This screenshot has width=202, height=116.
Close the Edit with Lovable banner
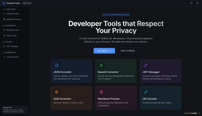[199, 113]
